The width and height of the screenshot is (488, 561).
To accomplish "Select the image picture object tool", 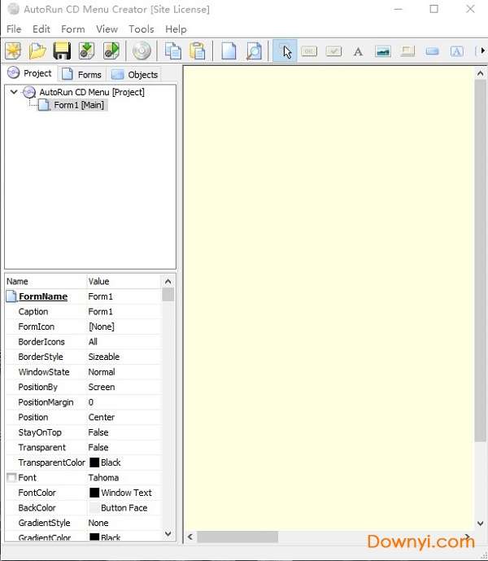I will [382, 52].
